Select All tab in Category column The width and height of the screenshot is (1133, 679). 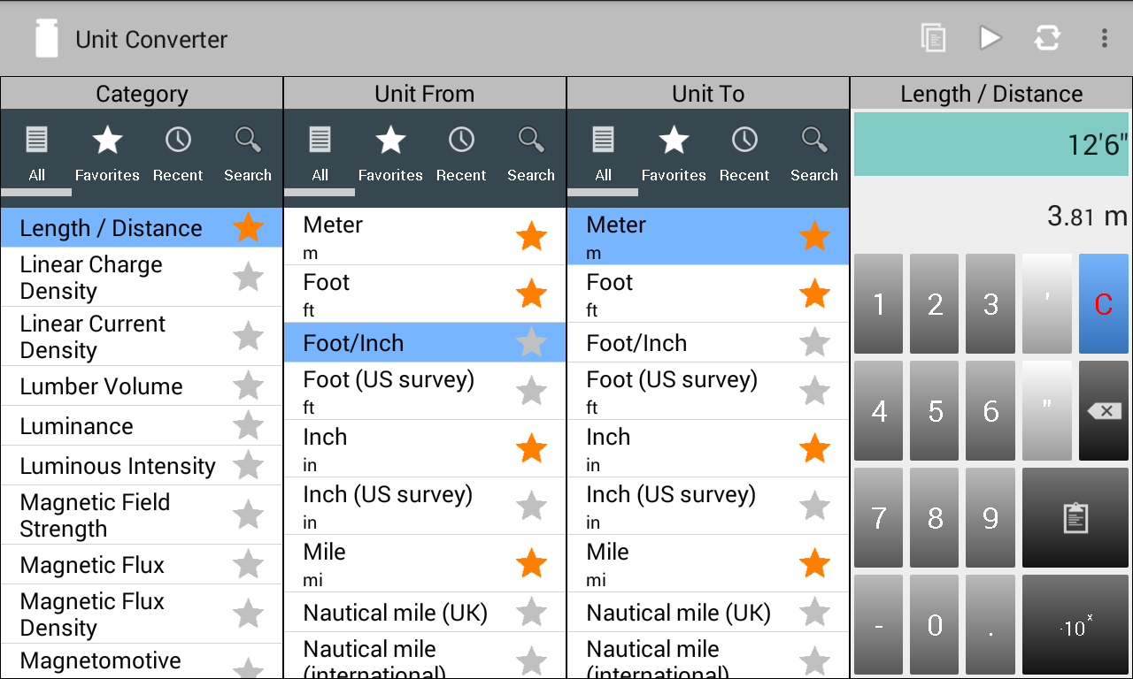[36, 154]
